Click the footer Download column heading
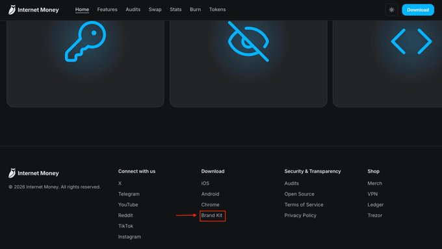This screenshot has height=249, width=442. [x=213, y=171]
